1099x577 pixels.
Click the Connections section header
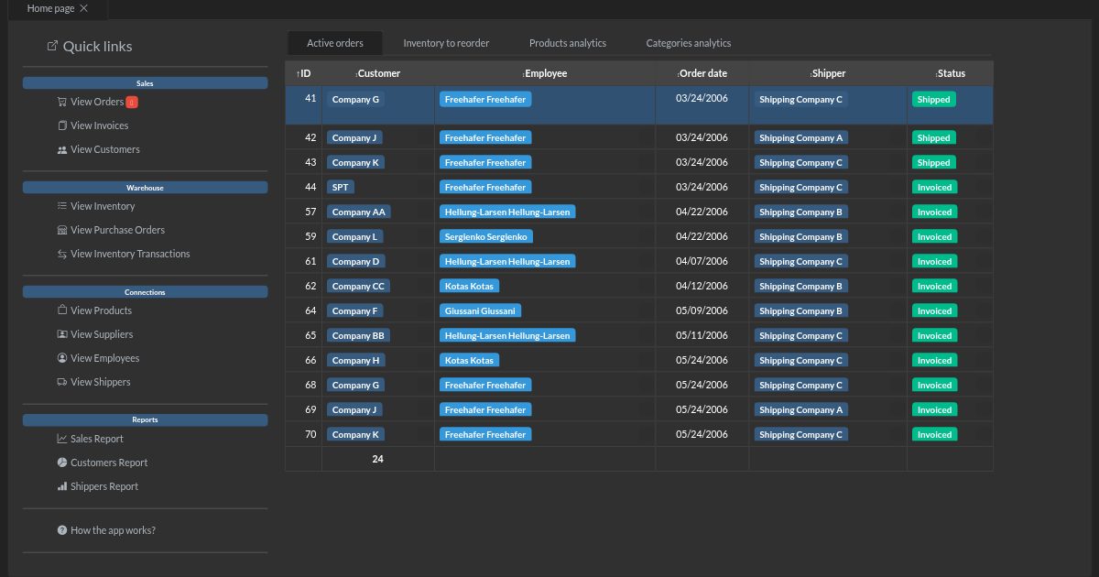tap(145, 292)
